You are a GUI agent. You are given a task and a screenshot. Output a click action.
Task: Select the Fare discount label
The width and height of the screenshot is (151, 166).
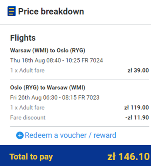point(28,117)
